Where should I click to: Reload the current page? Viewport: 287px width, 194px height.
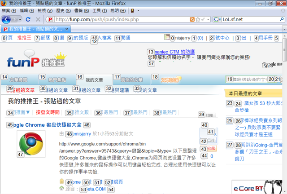point(28,19)
